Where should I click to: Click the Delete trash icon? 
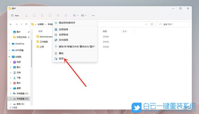[x=66, y=15]
